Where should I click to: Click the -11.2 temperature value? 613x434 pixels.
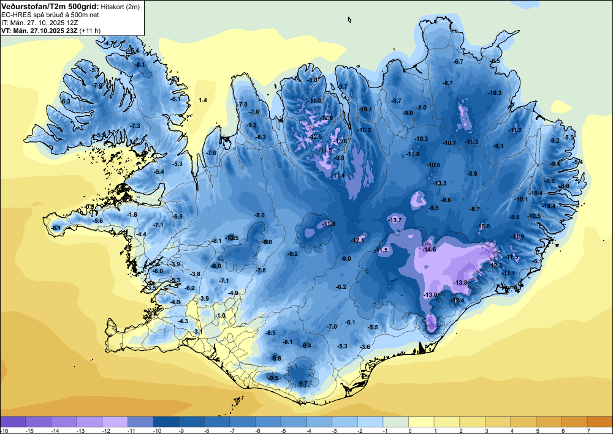(516, 130)
